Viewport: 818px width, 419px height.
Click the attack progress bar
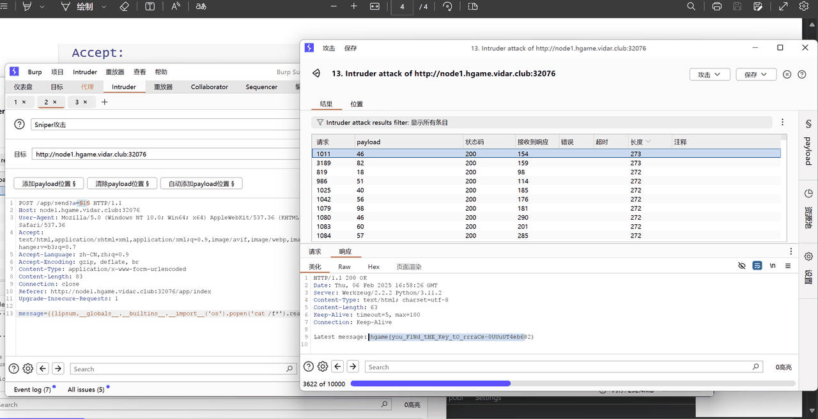click(x=573, y=383)
